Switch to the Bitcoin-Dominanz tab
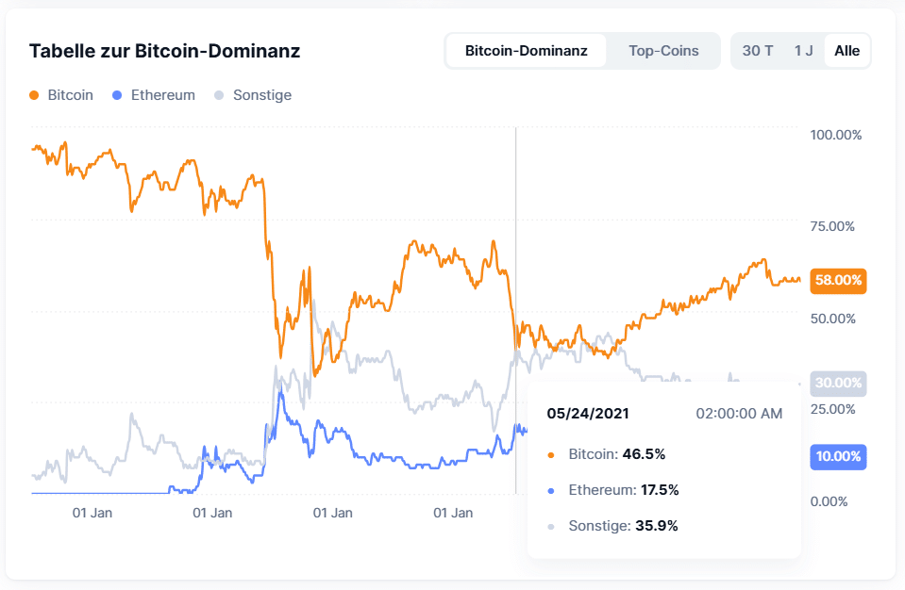Screen dimensions: 905x590 525,51
